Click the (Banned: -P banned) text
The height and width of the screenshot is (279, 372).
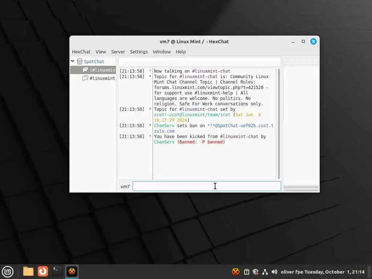(201, 142)
